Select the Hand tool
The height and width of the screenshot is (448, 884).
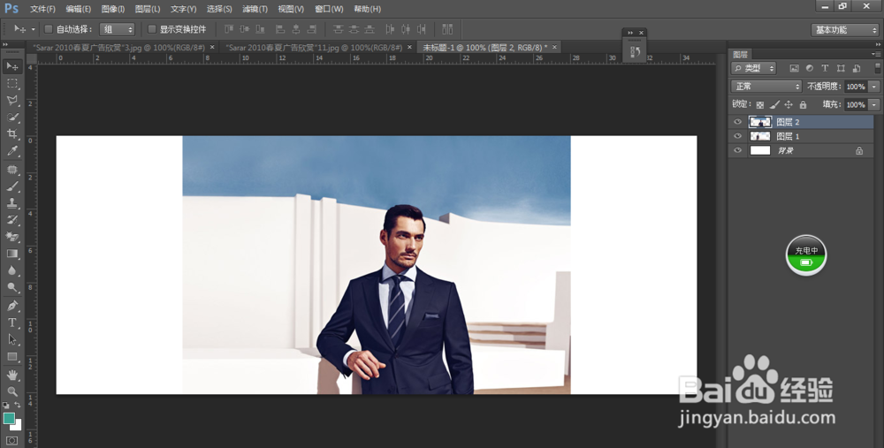coord(11,374)
